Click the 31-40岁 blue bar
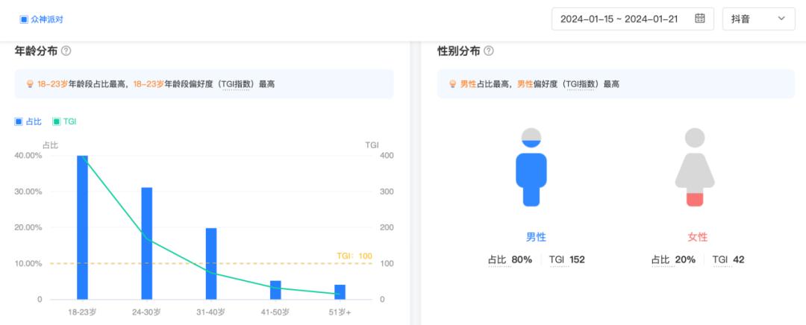This screenshot has width=806, height=325. pos(211,264)
